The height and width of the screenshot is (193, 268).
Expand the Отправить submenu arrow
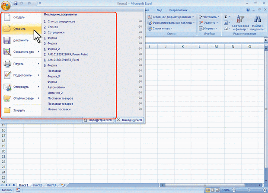(x=38, y=87)
